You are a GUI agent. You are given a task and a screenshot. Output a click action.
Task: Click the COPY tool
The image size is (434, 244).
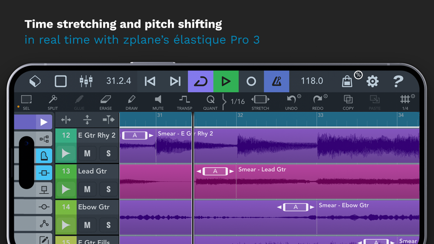pyautogui.click(x=348, y=102)
